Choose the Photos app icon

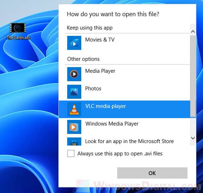click(74, 92)
